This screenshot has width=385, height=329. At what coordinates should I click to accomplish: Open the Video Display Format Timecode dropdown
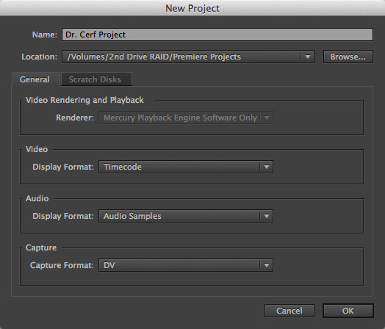coord(186,167)
